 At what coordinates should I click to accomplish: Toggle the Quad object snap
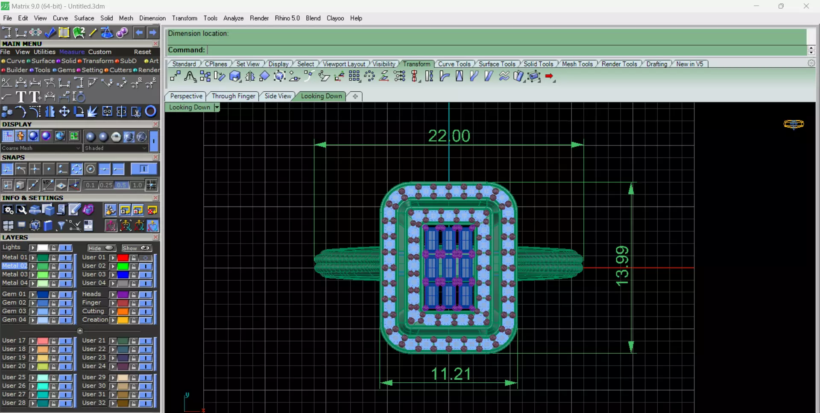pos(76,169)
